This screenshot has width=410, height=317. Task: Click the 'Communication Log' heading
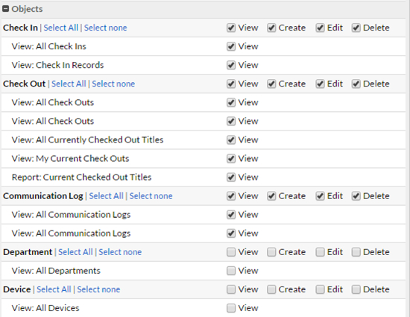coord(43,196)
